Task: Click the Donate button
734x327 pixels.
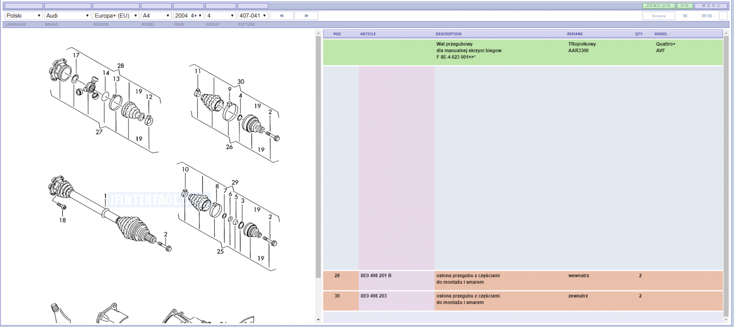Action: coord(659,16)
